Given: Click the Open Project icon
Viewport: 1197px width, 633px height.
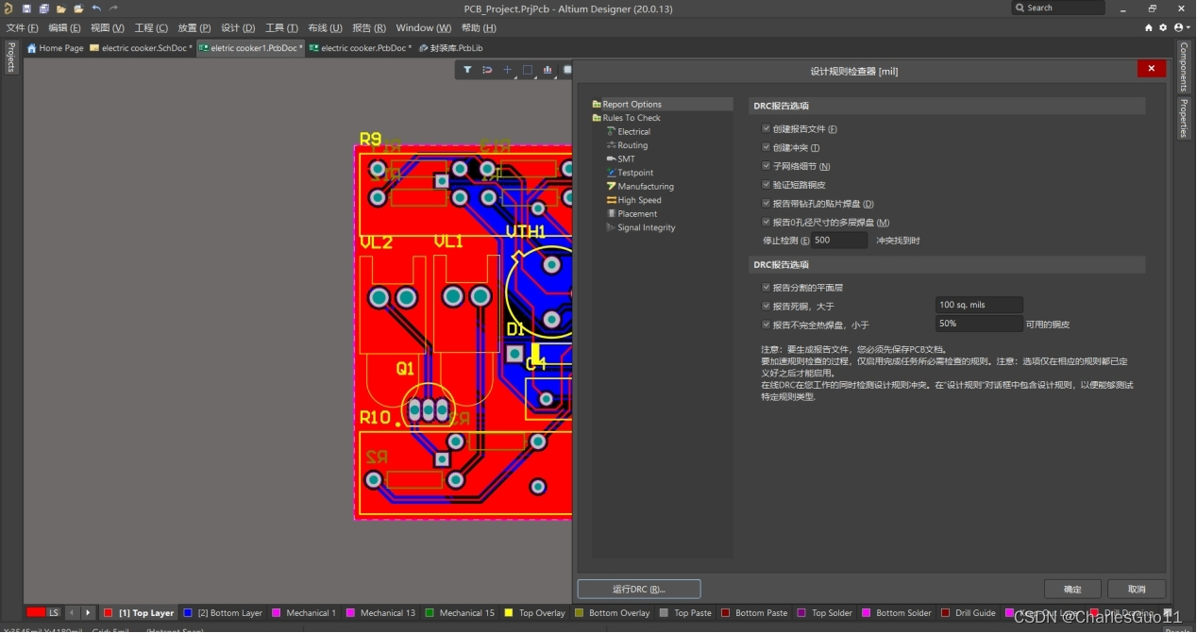Looking at the screenshot, I should pyautogui.click(x=77, y=8).
